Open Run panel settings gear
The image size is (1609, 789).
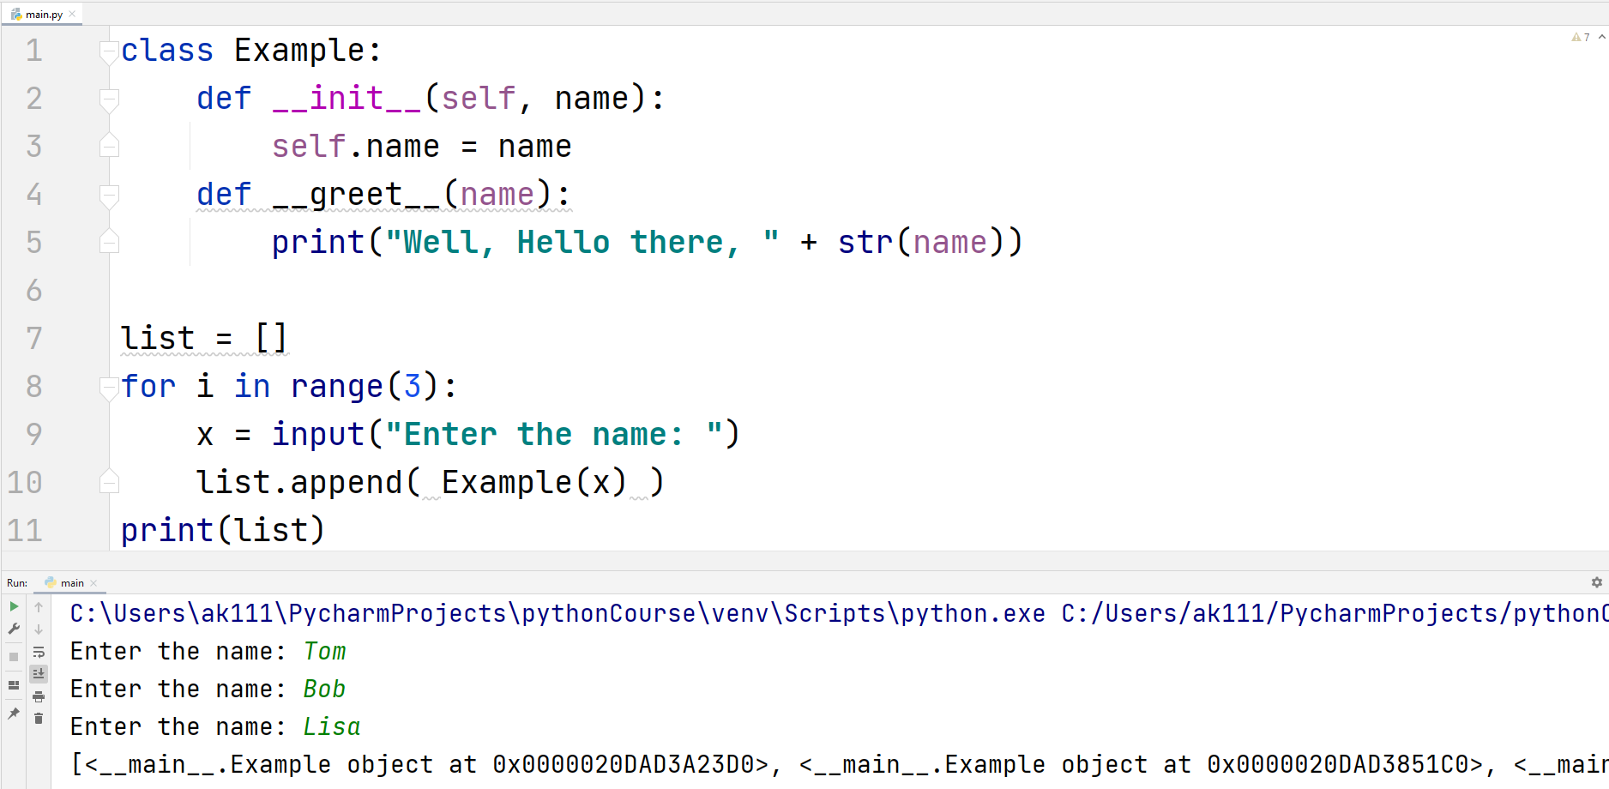pos(1596,582)
